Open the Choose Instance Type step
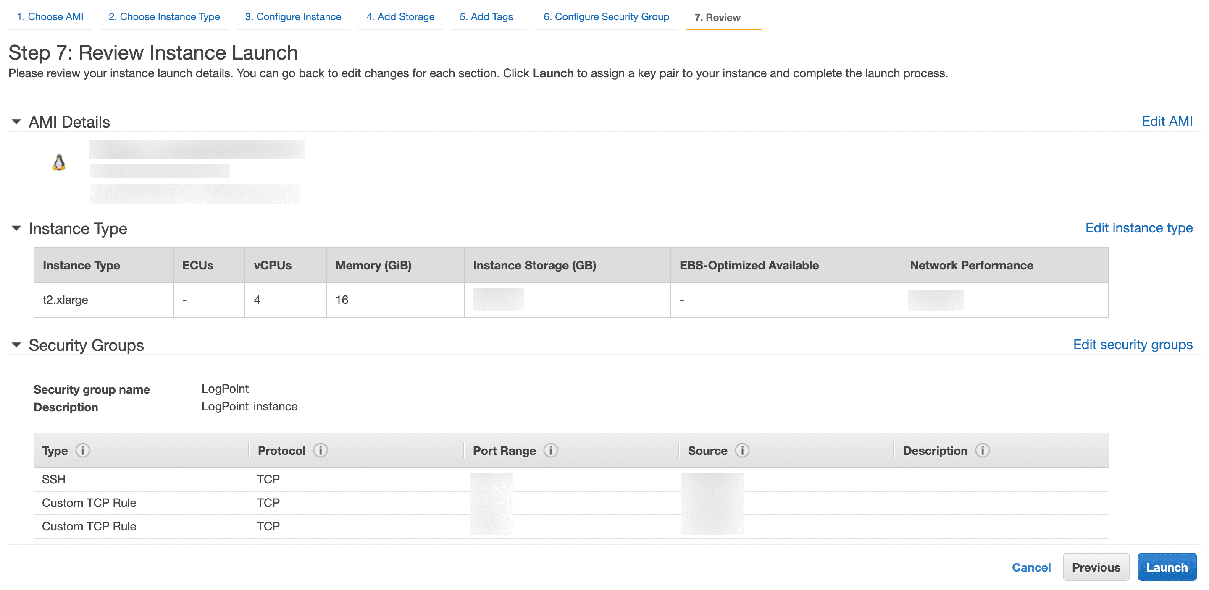This screenshot has width=1209, height=590. [164, 16]
